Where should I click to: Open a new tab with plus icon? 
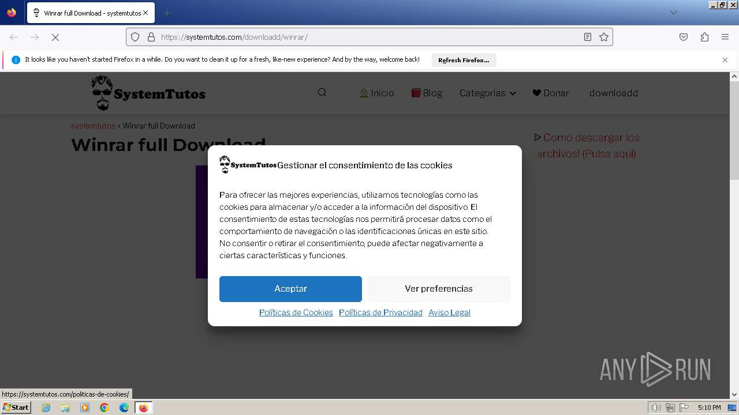pos(167,13)
